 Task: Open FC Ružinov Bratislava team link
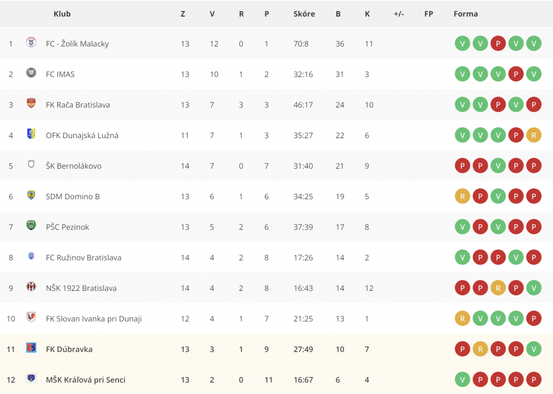click(84, 257)
